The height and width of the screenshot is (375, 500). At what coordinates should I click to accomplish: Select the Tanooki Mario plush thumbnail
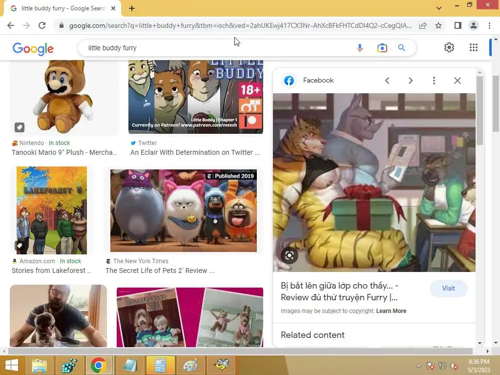coord(64,98)
